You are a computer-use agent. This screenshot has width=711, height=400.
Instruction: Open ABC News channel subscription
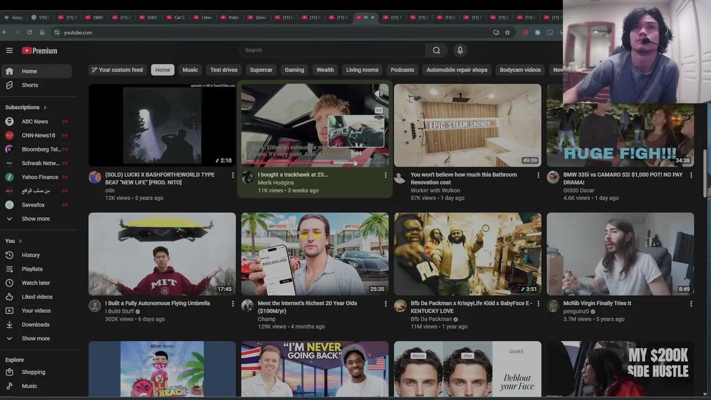36,121
